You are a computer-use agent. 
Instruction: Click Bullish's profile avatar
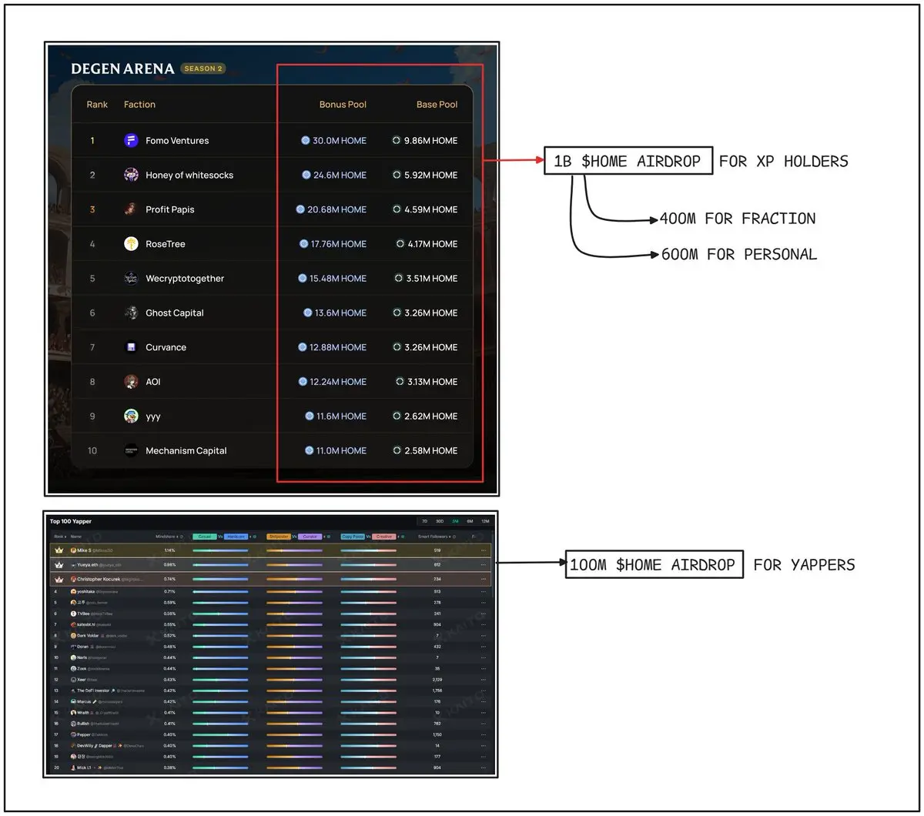click(73, 724)
